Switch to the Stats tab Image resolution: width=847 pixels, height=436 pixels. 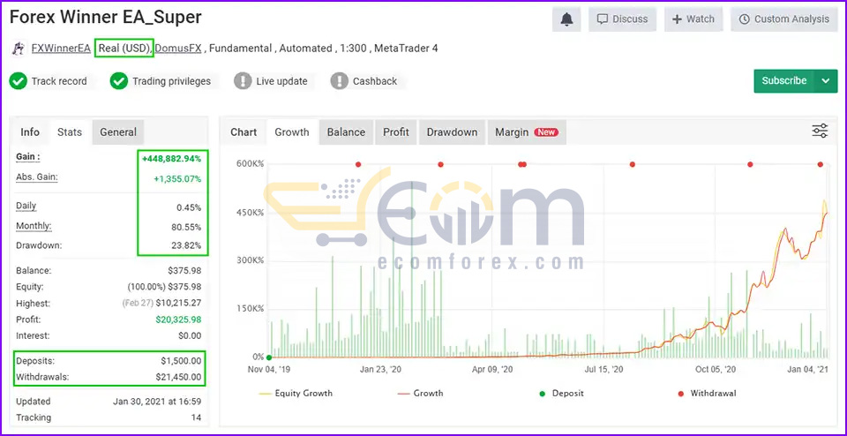70,132
